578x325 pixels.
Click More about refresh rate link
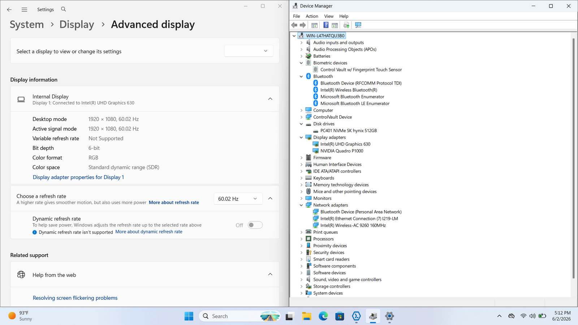tap(174, 203)
